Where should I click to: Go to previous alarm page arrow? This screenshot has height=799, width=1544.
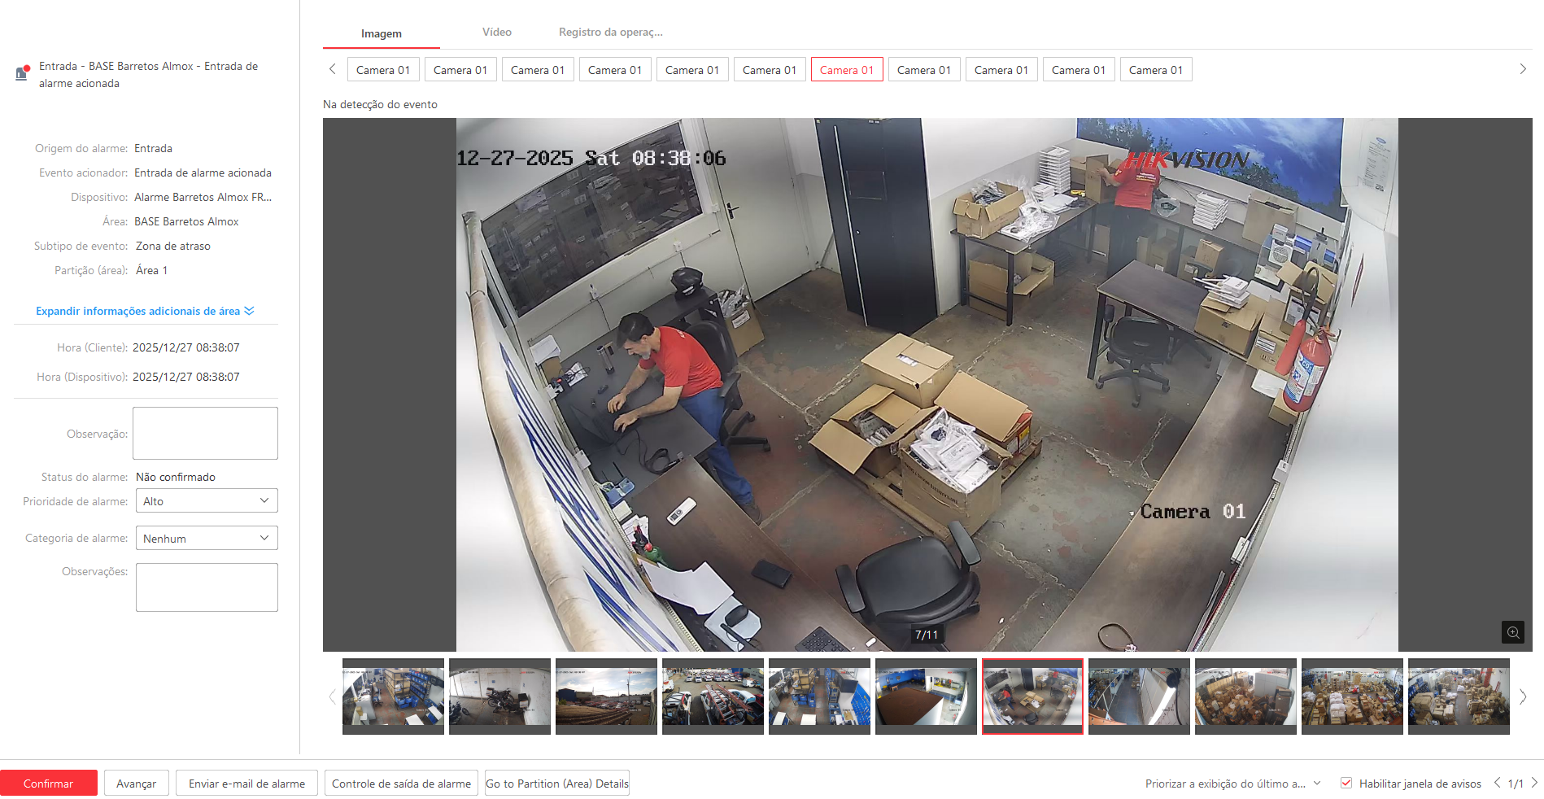click(1497, 783)
